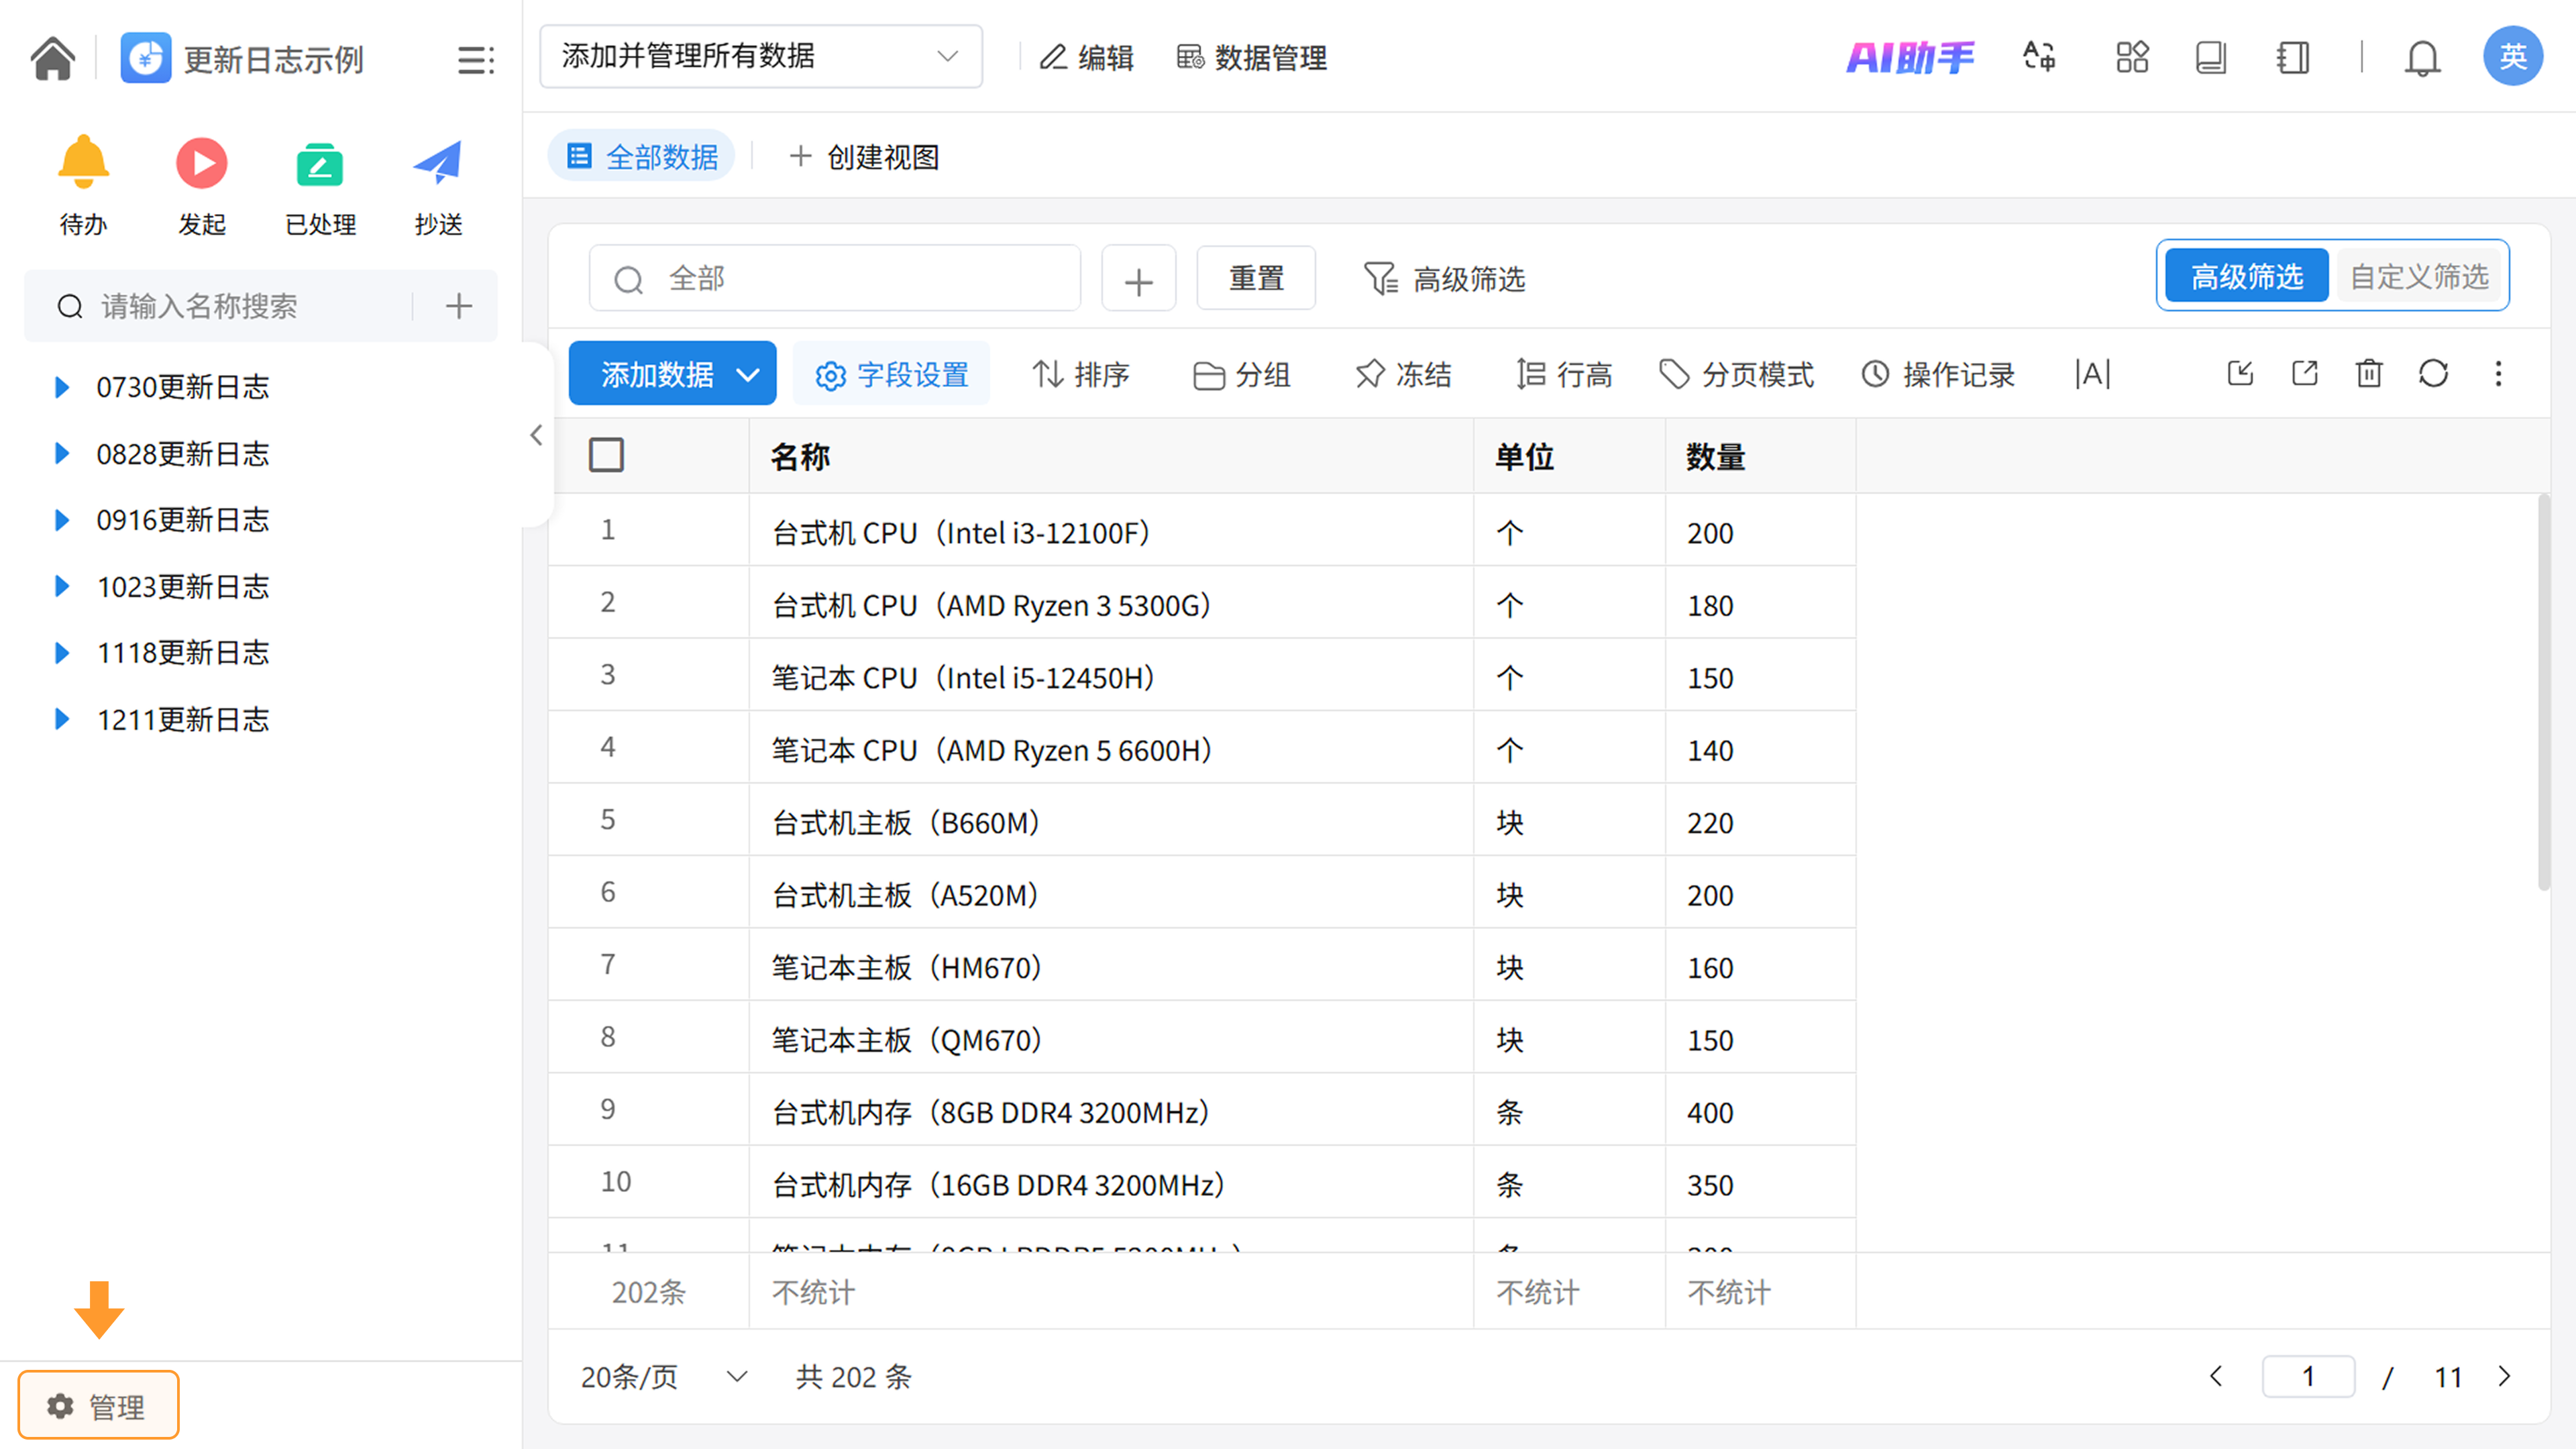Open 添加并管理所有数据 dropdown
2576x1449 pixels.
[760, 57]
